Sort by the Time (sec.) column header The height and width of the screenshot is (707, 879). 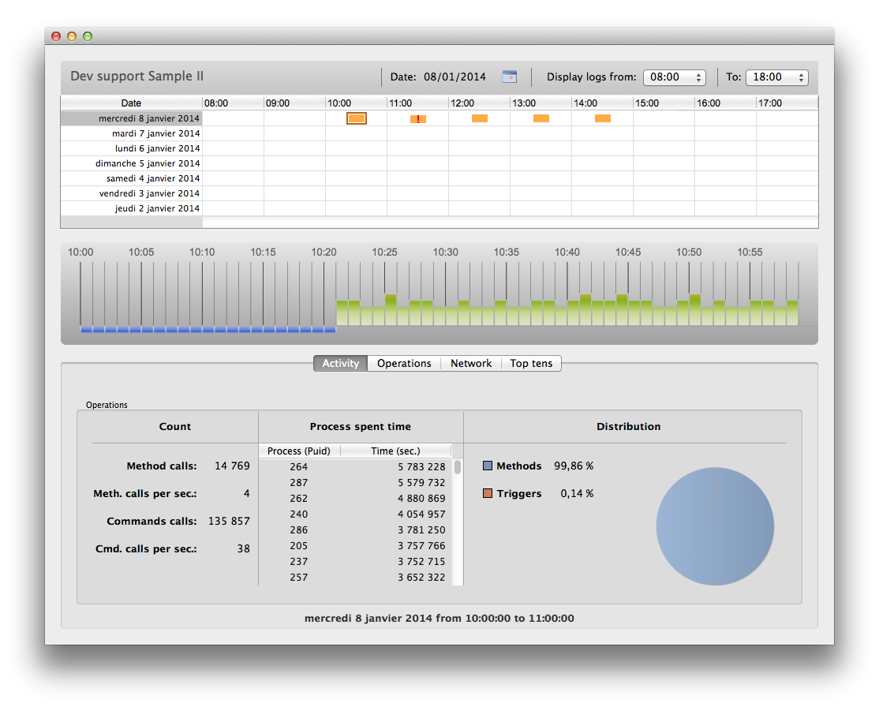coord(395,451)
